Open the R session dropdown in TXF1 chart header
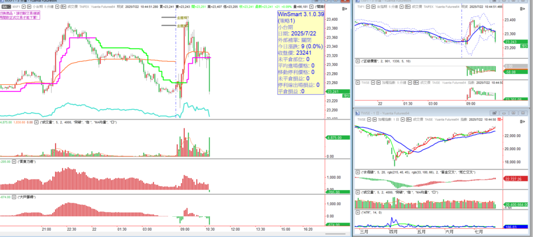The width and height of the screenshot is (533, 237). coord(408,7)
